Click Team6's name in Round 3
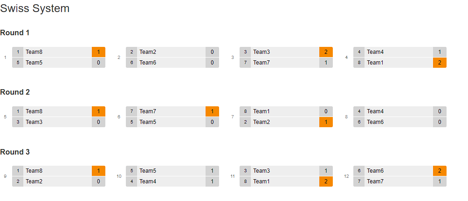 [375, 171]
